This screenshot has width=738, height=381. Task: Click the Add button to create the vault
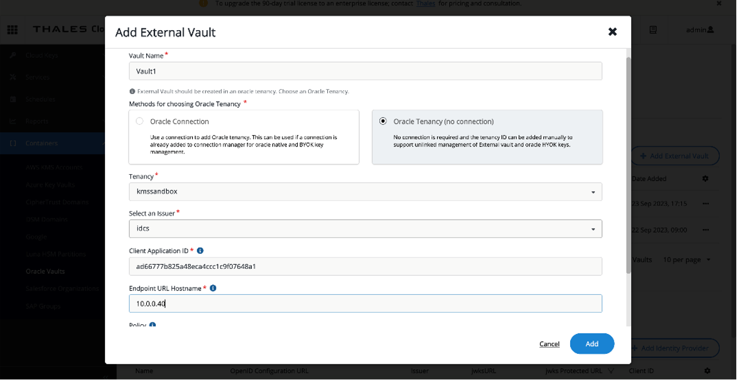click(x=592, y=344)
